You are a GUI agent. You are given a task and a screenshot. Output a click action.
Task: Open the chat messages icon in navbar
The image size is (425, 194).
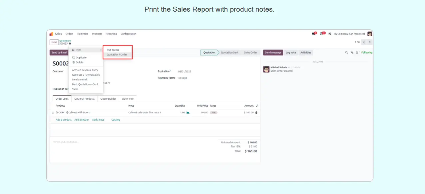313,34
